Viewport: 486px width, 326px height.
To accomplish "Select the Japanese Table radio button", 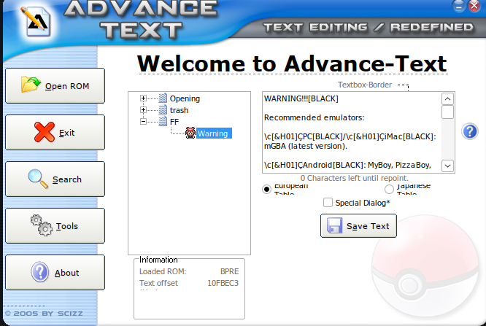I will click(x=389, y=189).
